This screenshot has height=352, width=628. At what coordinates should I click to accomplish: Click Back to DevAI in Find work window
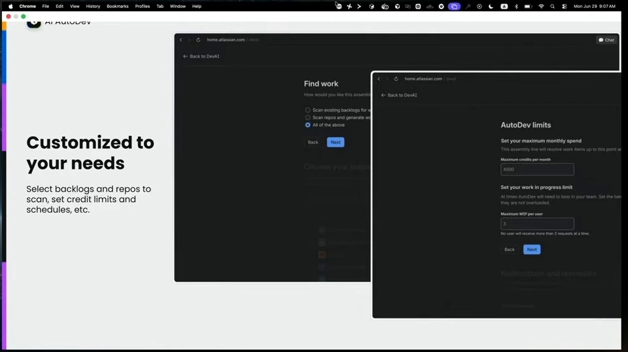[x=201, y=56]
